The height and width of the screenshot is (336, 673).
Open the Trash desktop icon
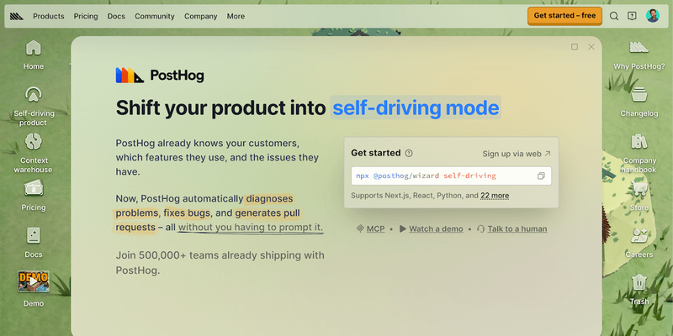tap(639, 290)
